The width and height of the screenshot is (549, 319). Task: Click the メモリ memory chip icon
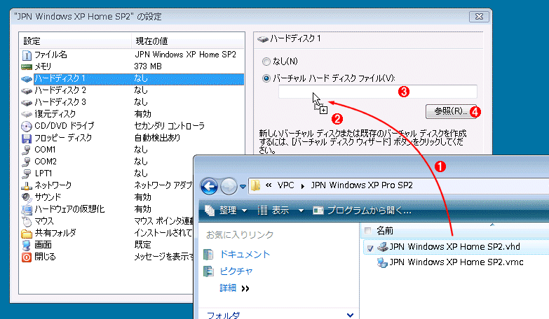click(27, 66)
